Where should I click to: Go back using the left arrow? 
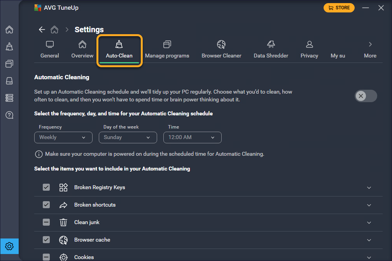42,30
